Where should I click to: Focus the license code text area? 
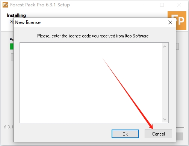(x=91, y=83)
